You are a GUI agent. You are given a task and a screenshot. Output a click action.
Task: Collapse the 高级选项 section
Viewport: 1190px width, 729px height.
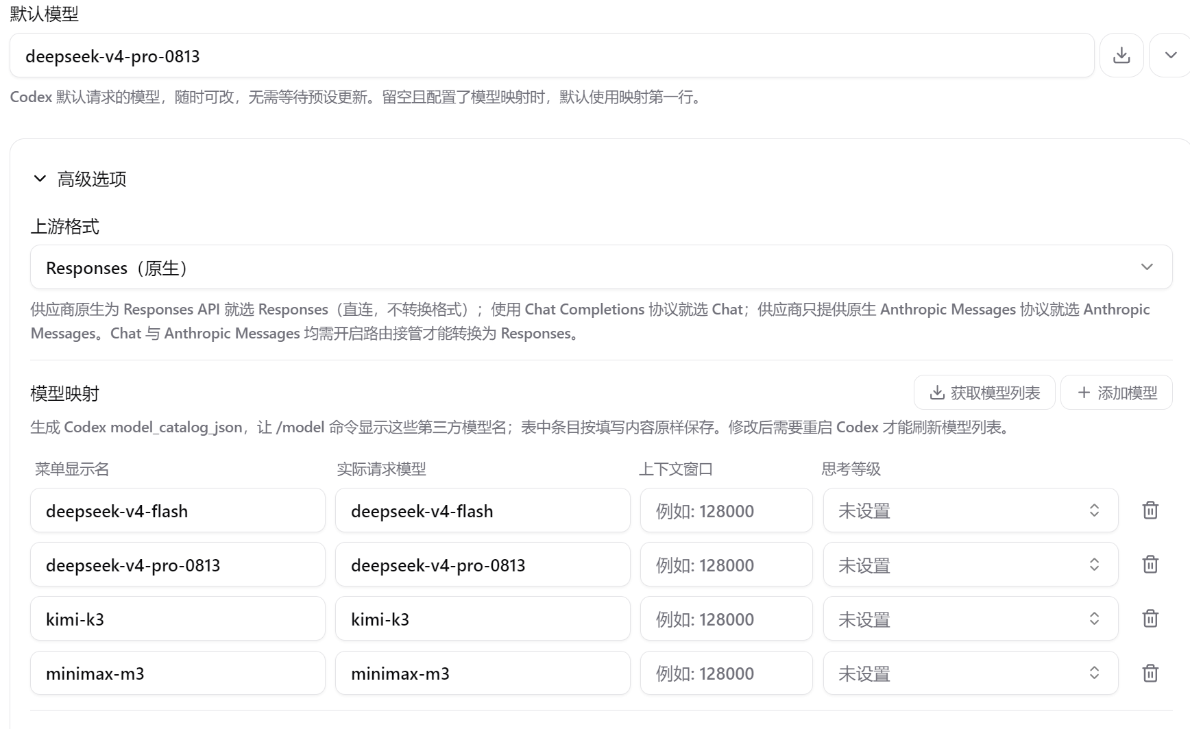point(79,179)
